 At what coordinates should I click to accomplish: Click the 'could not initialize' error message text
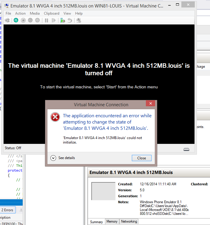pyautogui.click(x=102, y=140)
